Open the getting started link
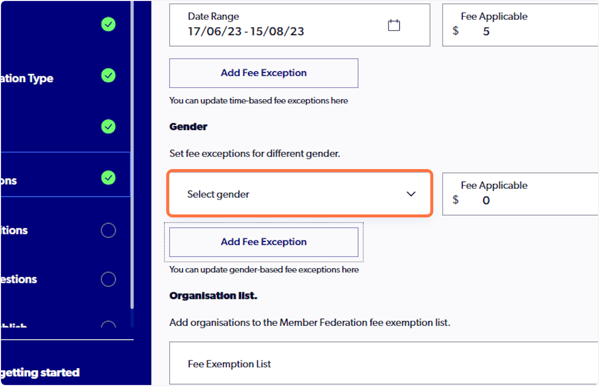 click(x=40, y=372)
